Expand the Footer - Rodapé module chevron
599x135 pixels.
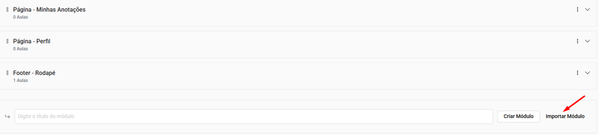pos(588,73)
